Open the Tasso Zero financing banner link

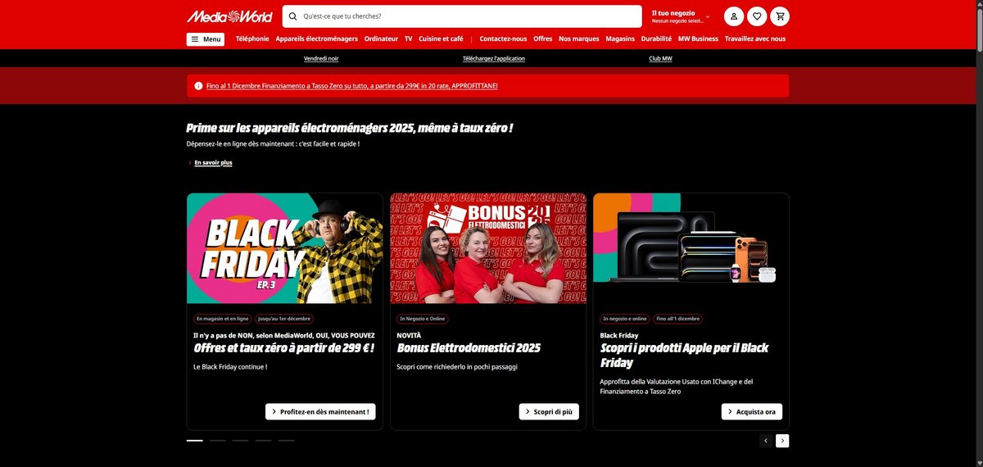pyautogui.click(x=352, y=86)
